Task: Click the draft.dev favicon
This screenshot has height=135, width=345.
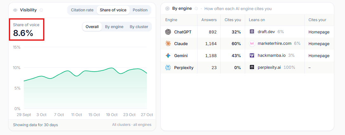Action: tap(252, 32)
